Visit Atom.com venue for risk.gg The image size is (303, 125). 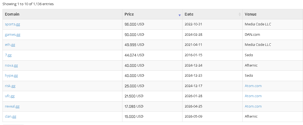(x=253, y=86)
